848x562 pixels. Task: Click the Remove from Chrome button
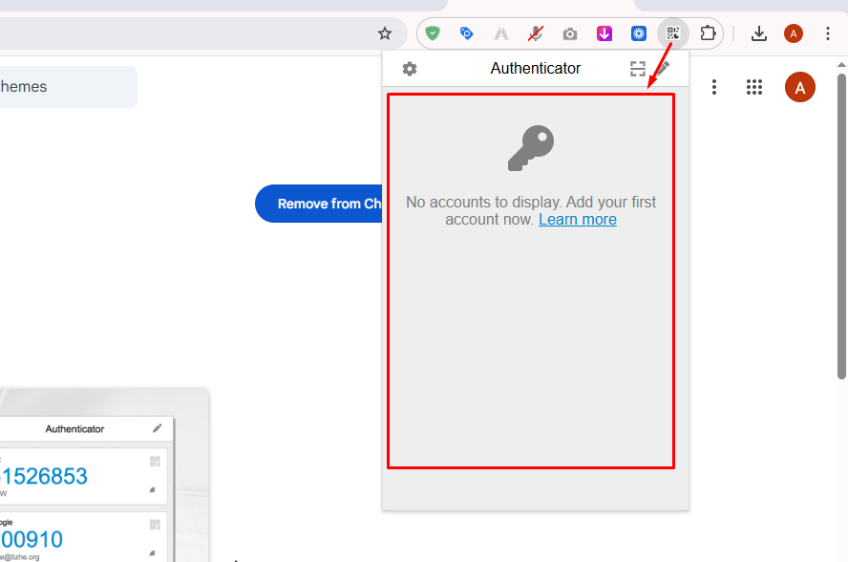[319, 204]
